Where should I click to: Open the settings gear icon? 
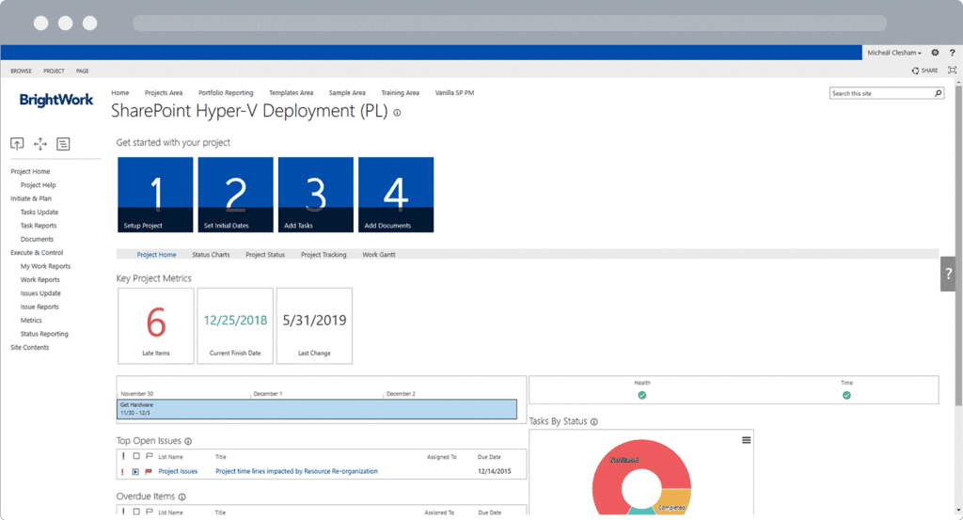[935, 53]
